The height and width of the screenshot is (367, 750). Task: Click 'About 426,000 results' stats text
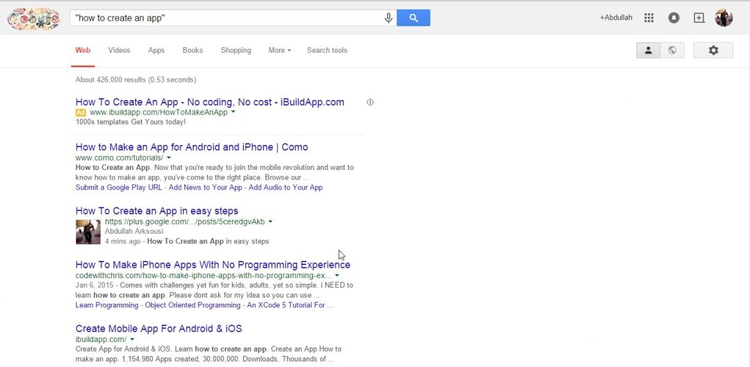(x=136, y=80)
